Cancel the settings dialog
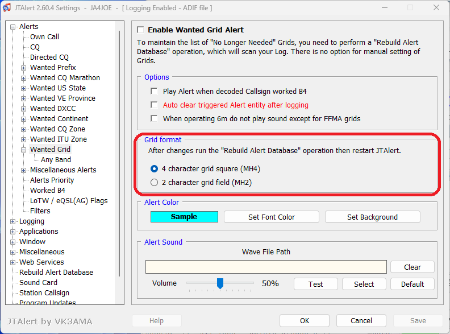 (x=361, y=320)
